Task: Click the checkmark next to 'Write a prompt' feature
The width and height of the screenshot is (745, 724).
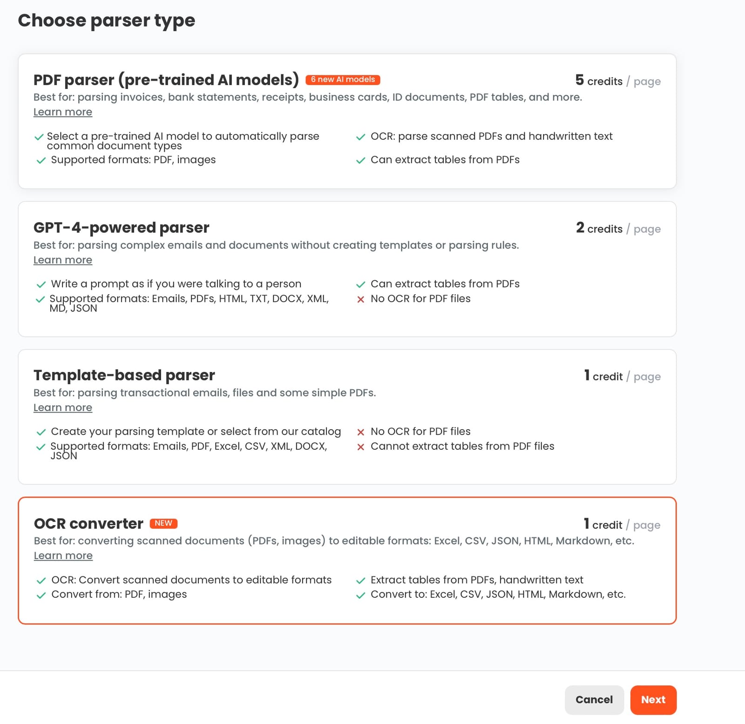Action: pos(41,284)
